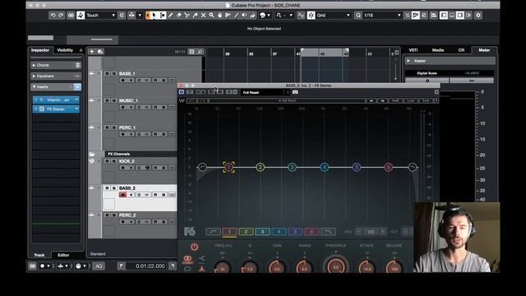Open the VSTi tab
Image resolution: width=526 pixels, height=296 pixels.
413,50
